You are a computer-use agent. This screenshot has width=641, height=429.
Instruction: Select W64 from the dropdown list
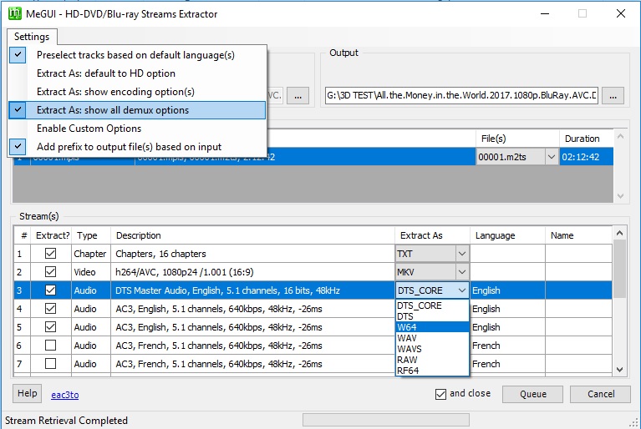[x=432, y=327]
